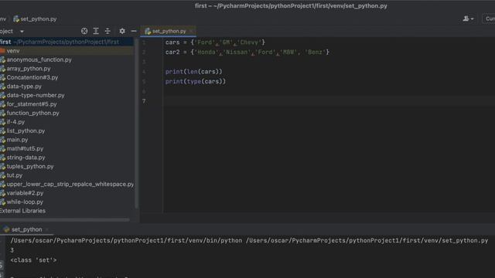The width and height of the screenshot is (495, 278).
Task: Open for_statment#5.py file
Action: pos(32,103)
